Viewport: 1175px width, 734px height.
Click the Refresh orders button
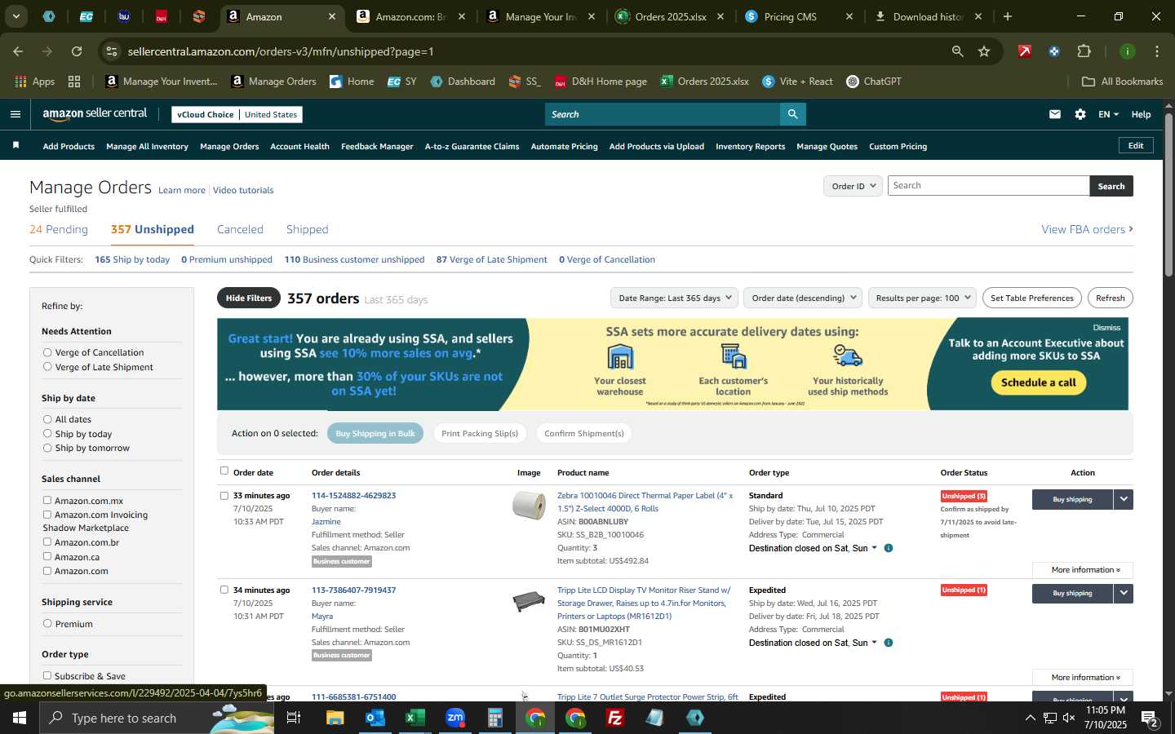[1110, 298]
